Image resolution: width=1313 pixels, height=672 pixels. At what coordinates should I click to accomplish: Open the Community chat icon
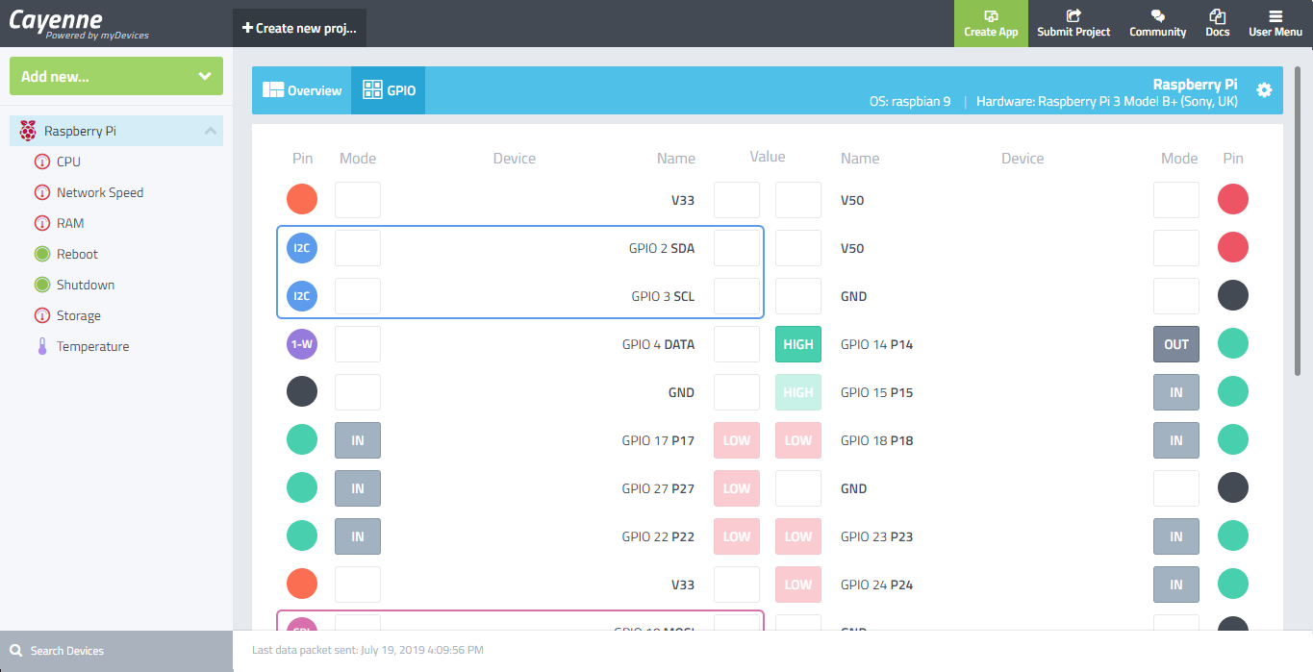pos(1157,16)
